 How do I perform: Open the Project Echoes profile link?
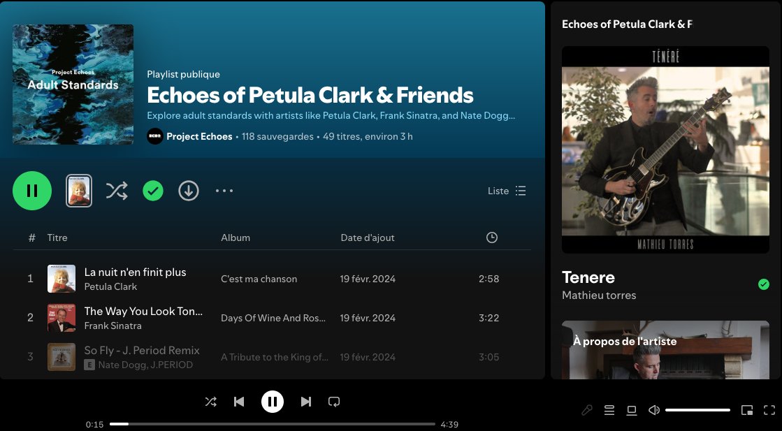click(199, 136)
